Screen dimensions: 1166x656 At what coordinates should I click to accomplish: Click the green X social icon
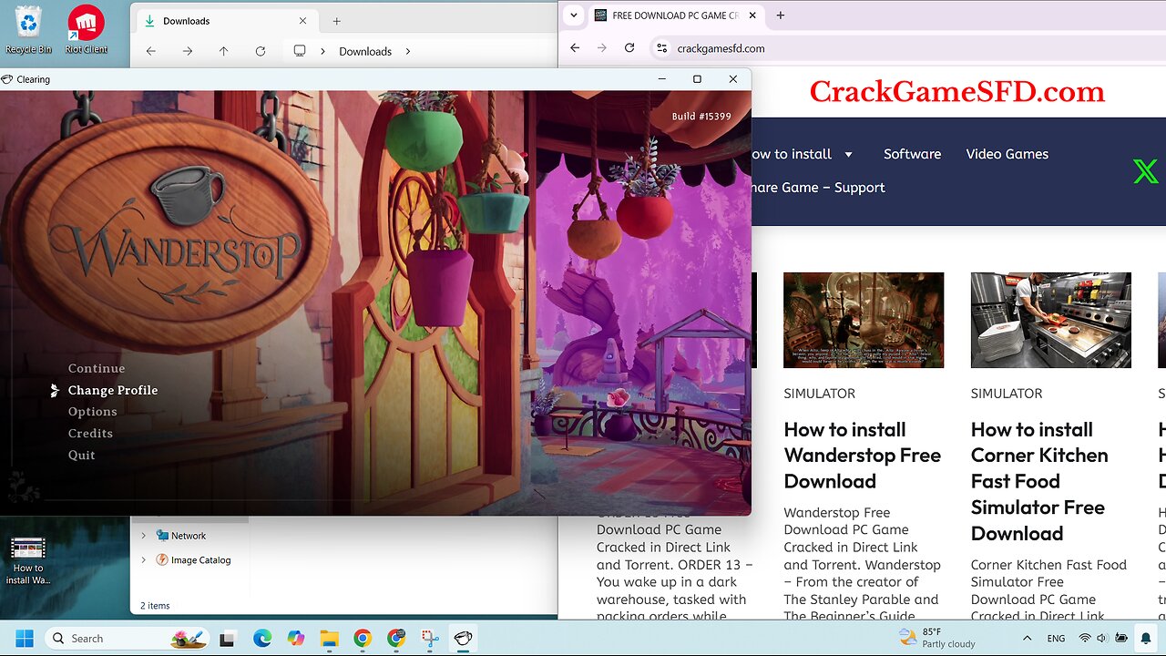tap(1145, 171)
